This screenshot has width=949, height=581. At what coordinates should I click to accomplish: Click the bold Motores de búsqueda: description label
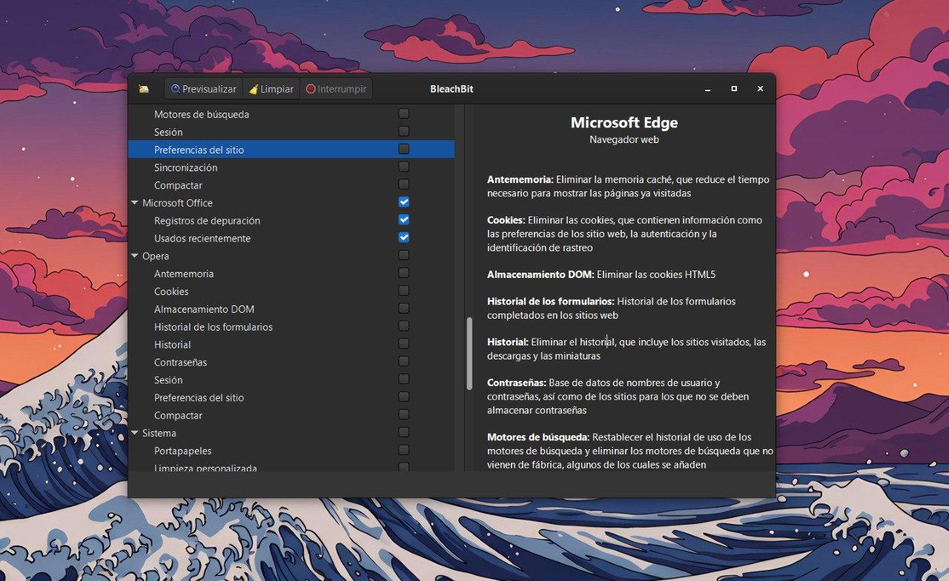click(x=538, y=436)
